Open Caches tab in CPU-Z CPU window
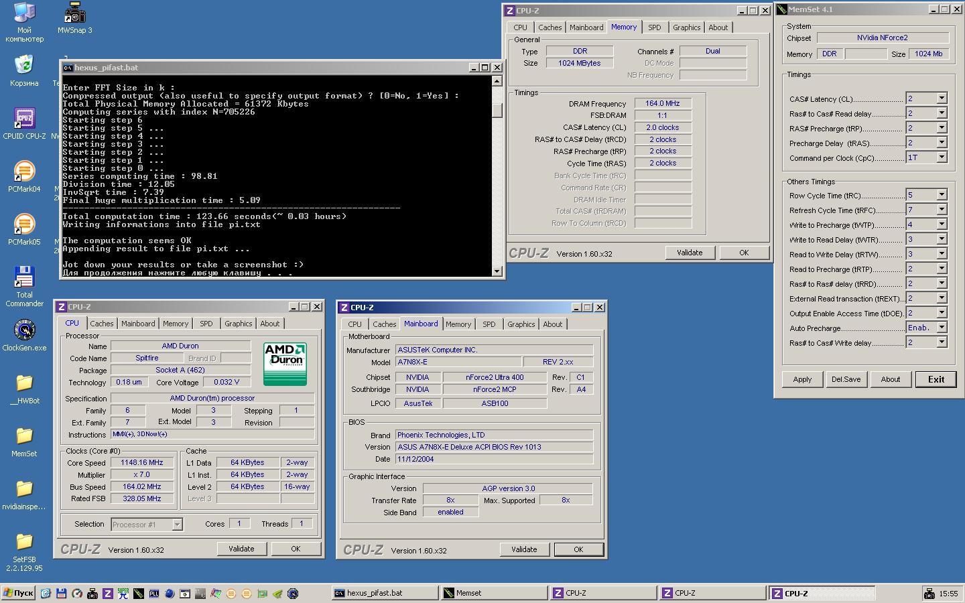The height and width of the screenshot is (603, 965). (101, 324)
